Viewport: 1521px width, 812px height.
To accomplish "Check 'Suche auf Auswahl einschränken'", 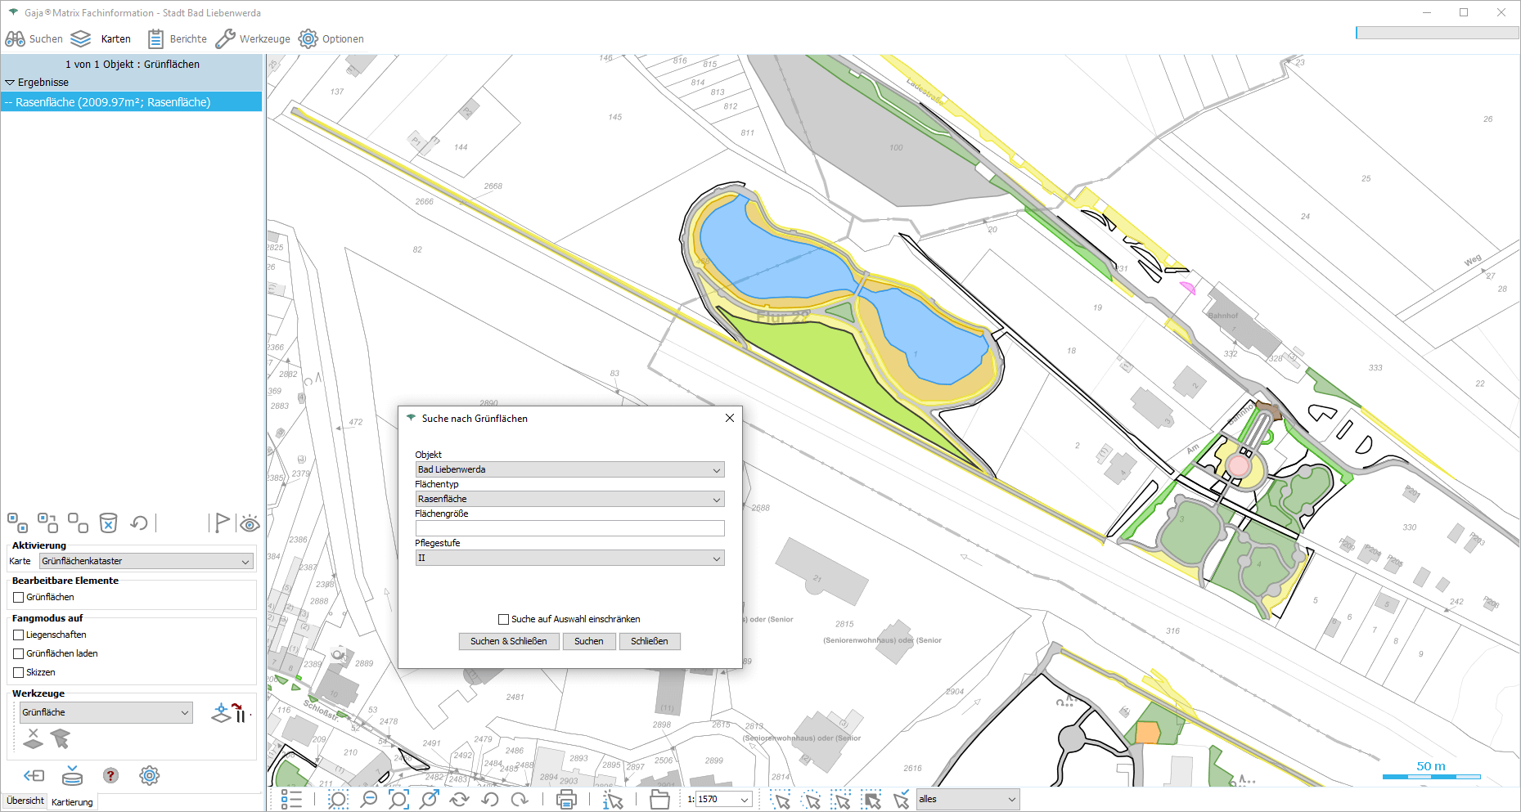I will [x=504, y=619].
